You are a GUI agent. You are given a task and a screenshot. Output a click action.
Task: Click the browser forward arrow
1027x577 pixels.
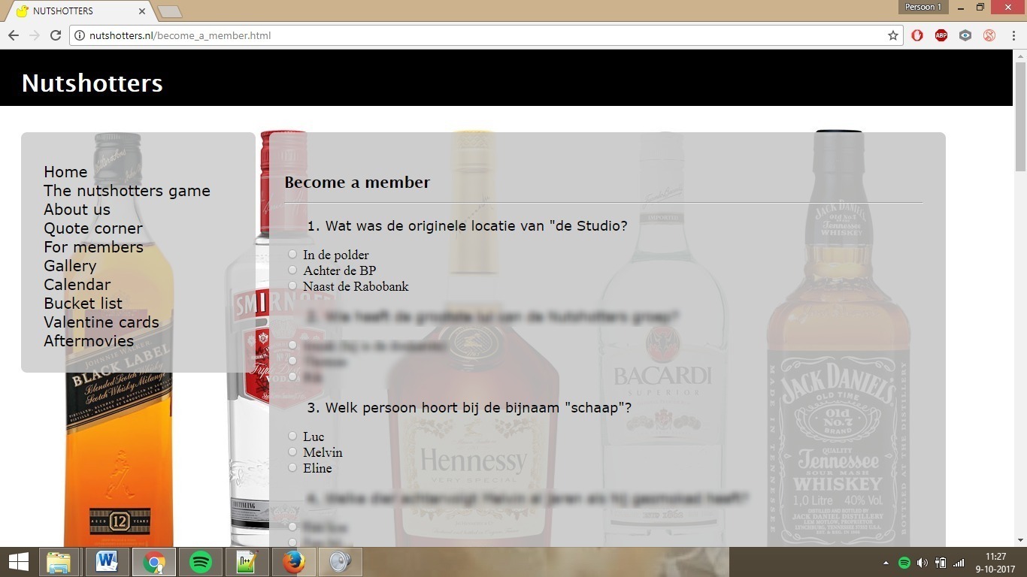(35, 35)
